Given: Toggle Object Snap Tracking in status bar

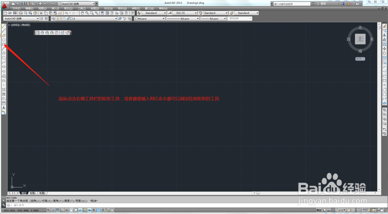Looking at the screenshot, I should point(80,210).
